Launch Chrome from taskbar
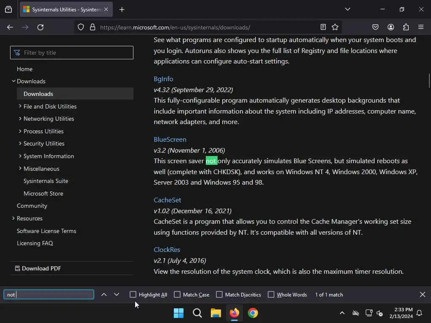This screenshot has width=431, height=323. 253,313
